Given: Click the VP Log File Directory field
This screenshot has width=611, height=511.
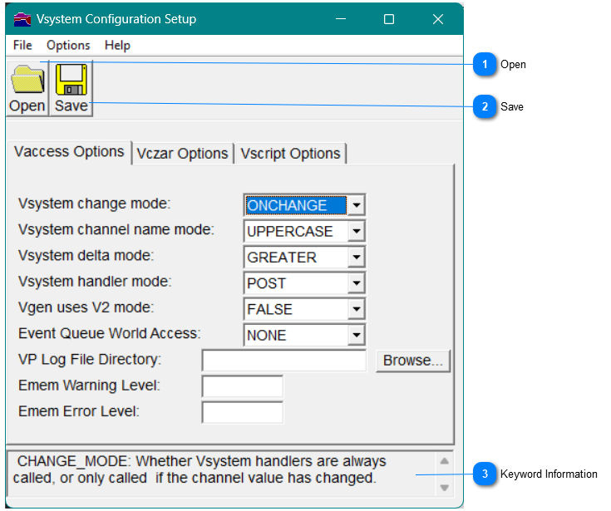Looking at the screenshot, I should pyautogui.click(x=283, y=361).
